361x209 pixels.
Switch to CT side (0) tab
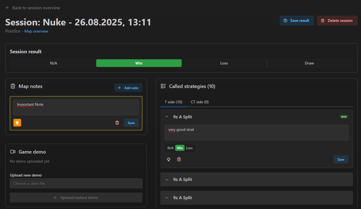[200, 102]
